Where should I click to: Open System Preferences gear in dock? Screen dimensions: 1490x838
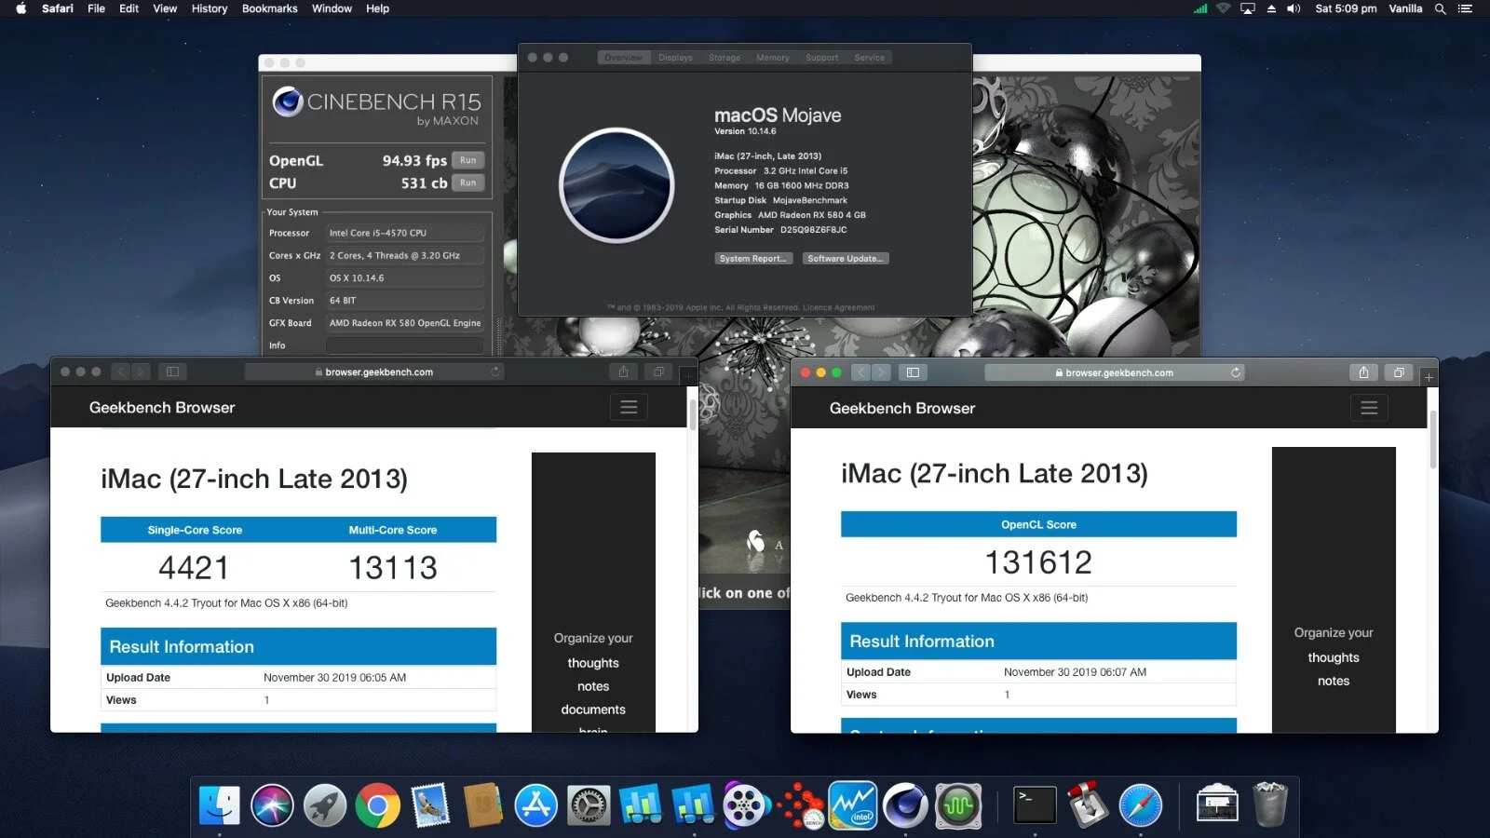589,805
